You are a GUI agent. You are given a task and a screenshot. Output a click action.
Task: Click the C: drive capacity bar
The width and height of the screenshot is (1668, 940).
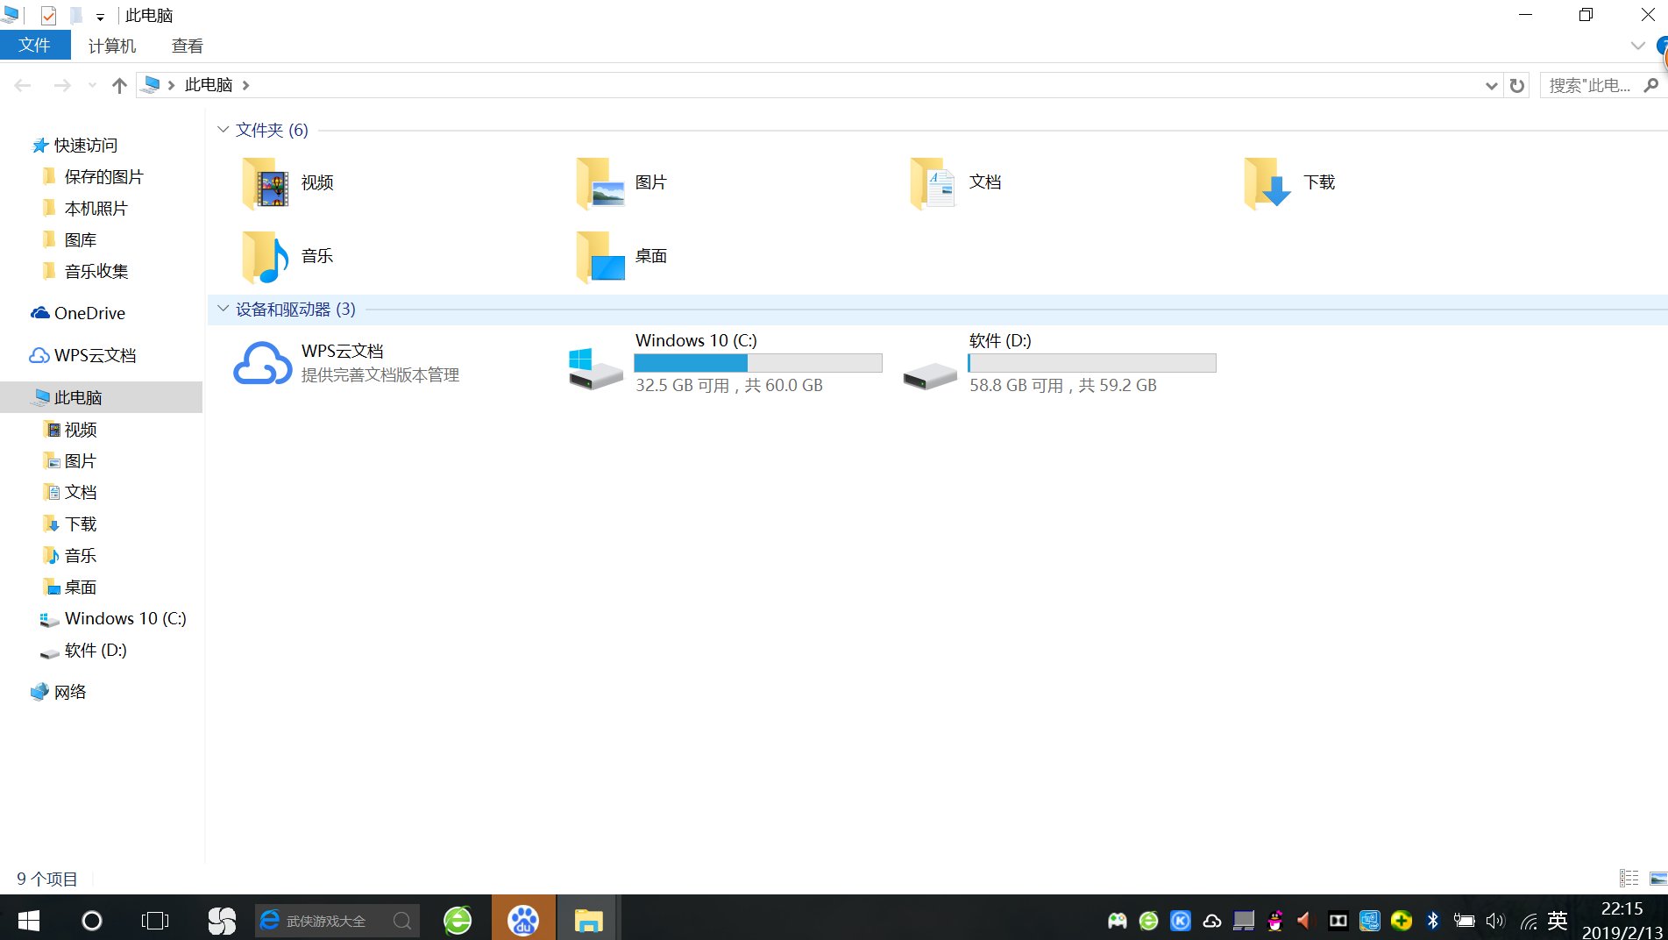(758, 362)
